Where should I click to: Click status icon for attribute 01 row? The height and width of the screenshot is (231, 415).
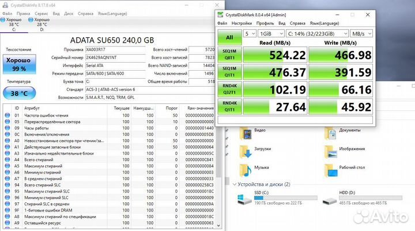7,115
